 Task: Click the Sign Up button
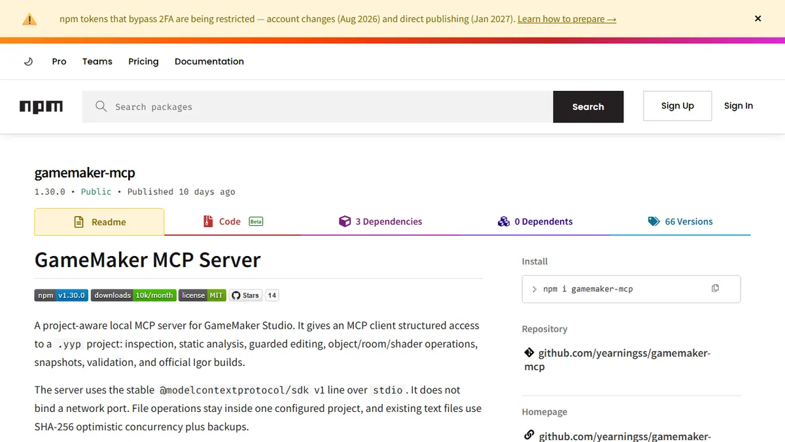(677, 106)
